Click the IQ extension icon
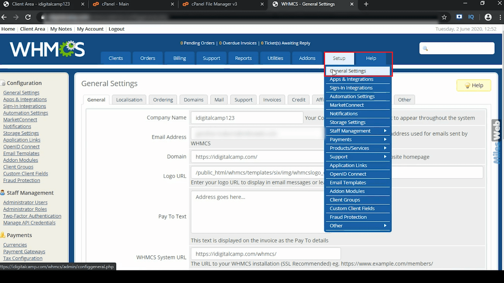504x283 pixels. (471, 17)
